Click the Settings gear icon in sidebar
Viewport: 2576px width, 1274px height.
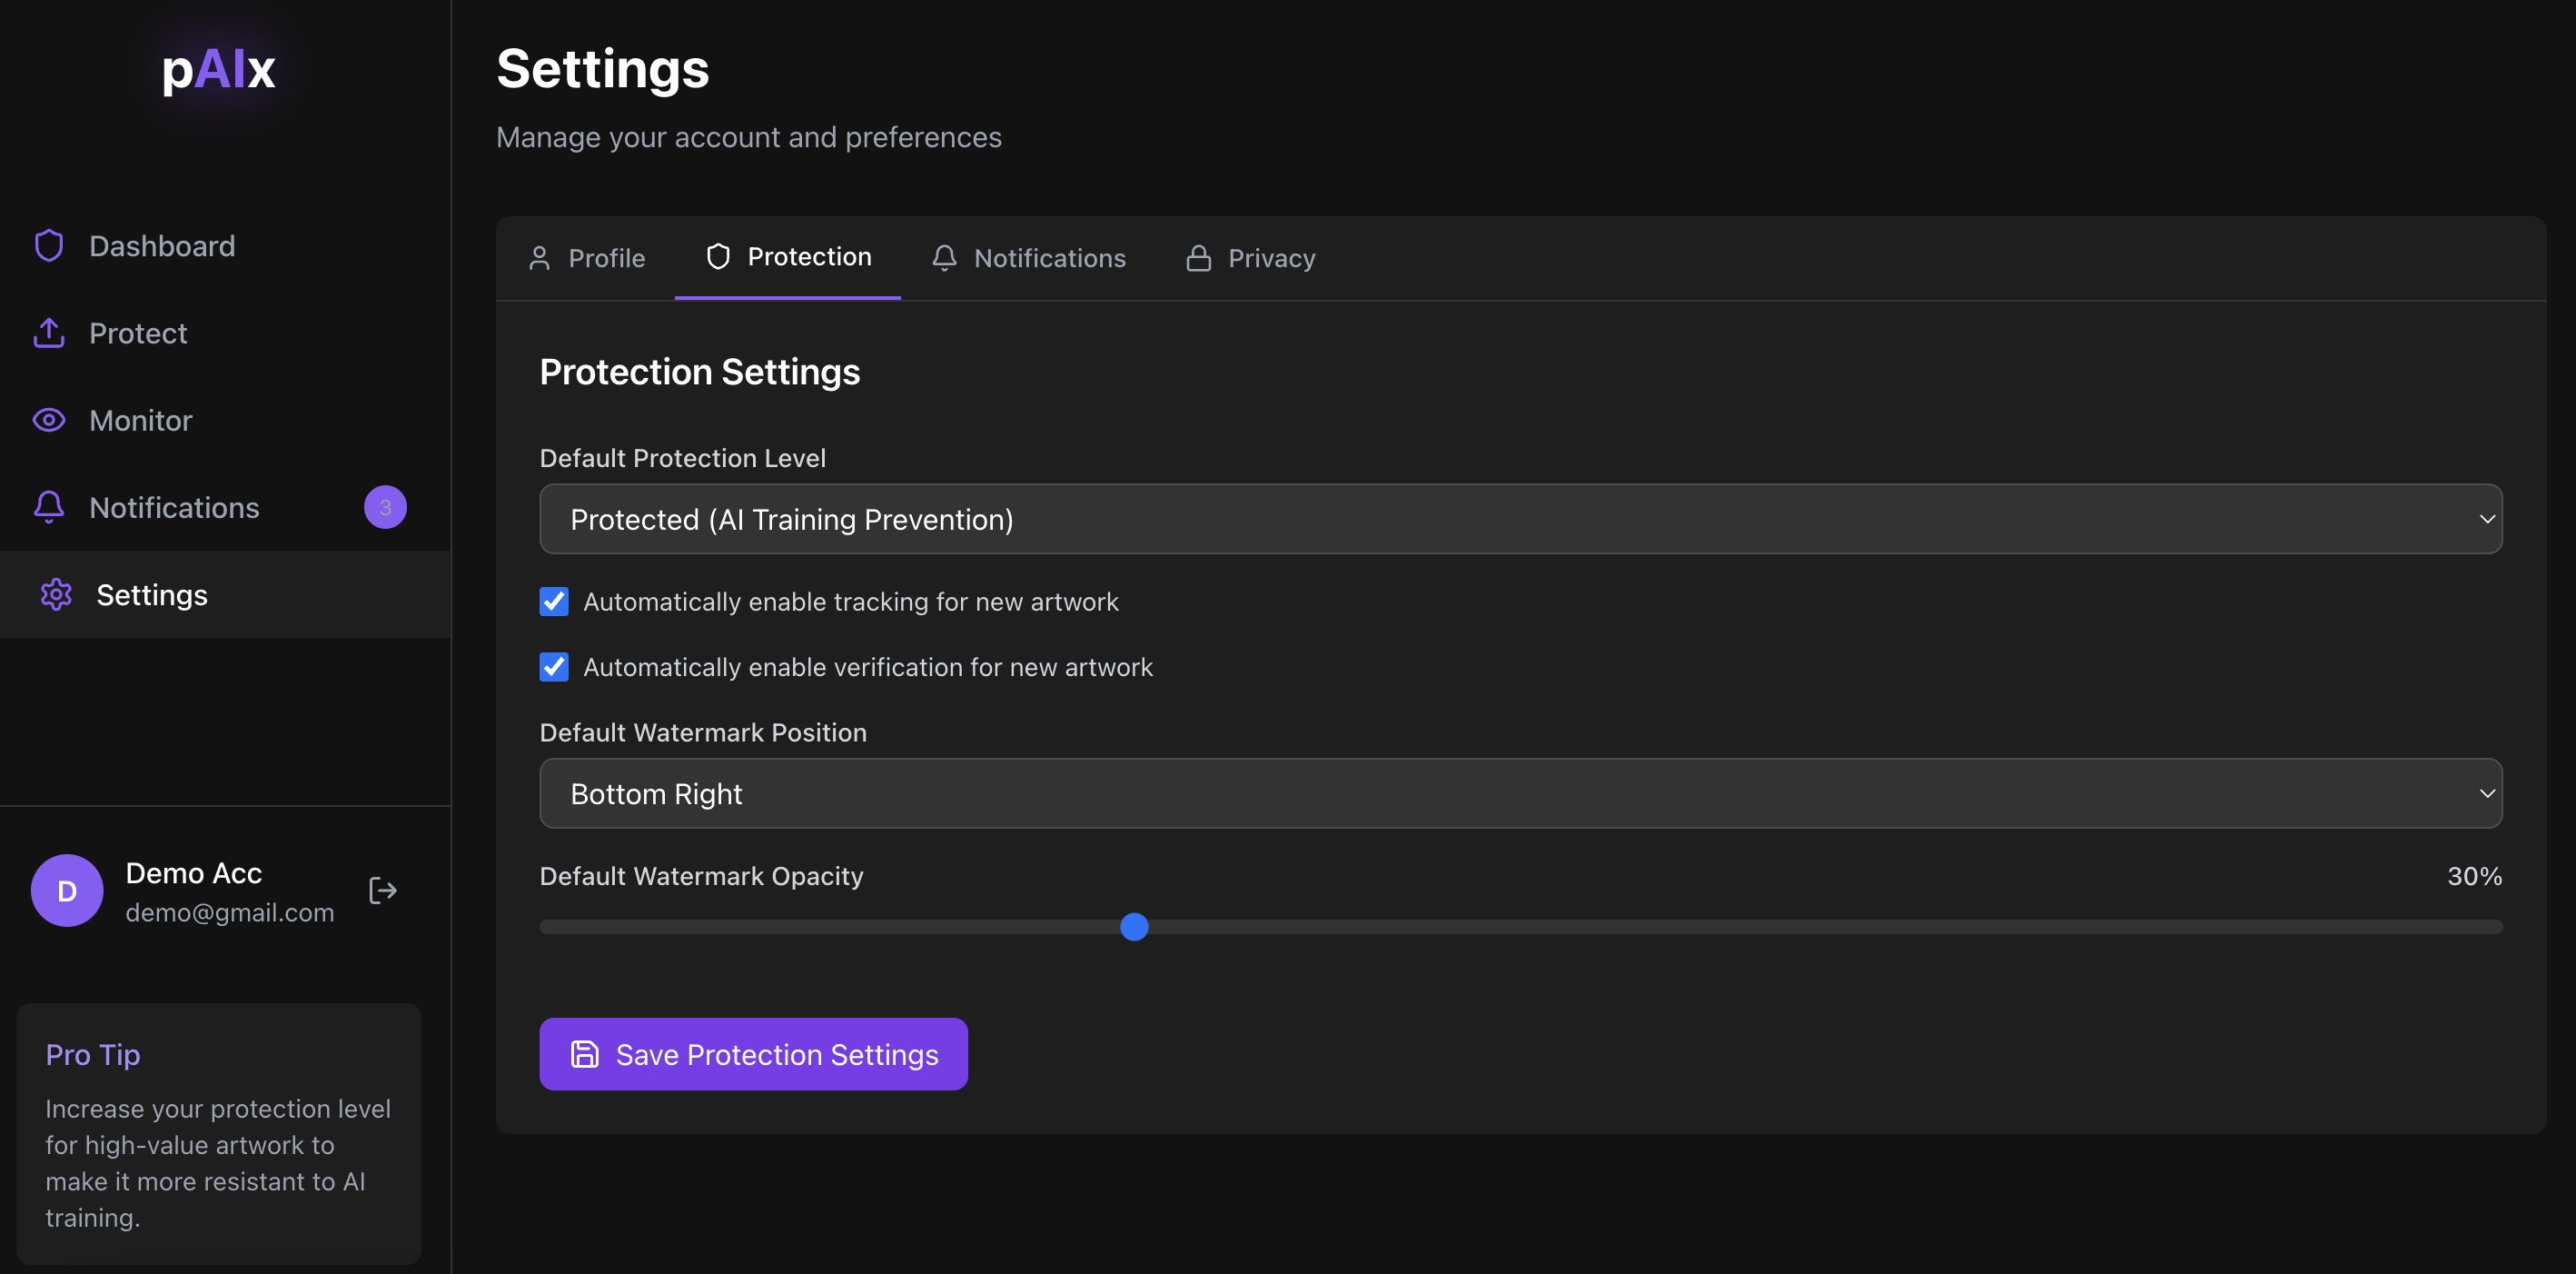pyautogui.click(x=56, y=594)
